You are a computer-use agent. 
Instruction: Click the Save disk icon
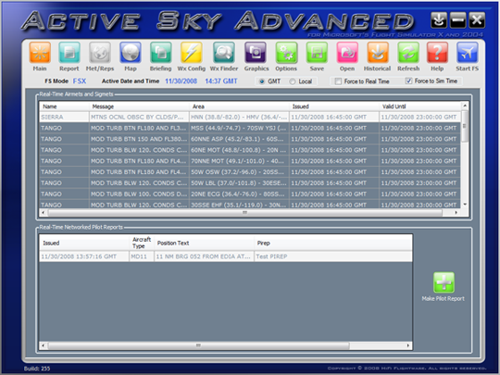pos(317,52)
